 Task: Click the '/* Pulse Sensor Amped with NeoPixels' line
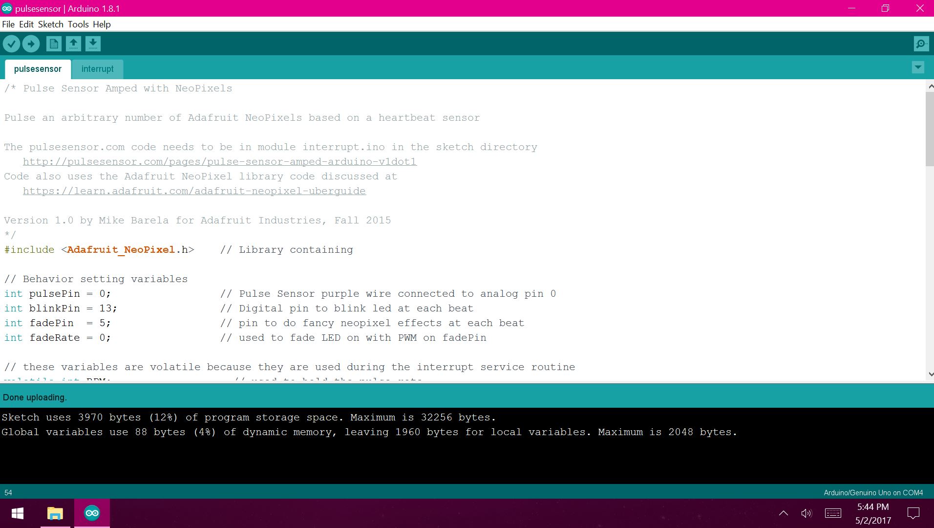point(118,88)
